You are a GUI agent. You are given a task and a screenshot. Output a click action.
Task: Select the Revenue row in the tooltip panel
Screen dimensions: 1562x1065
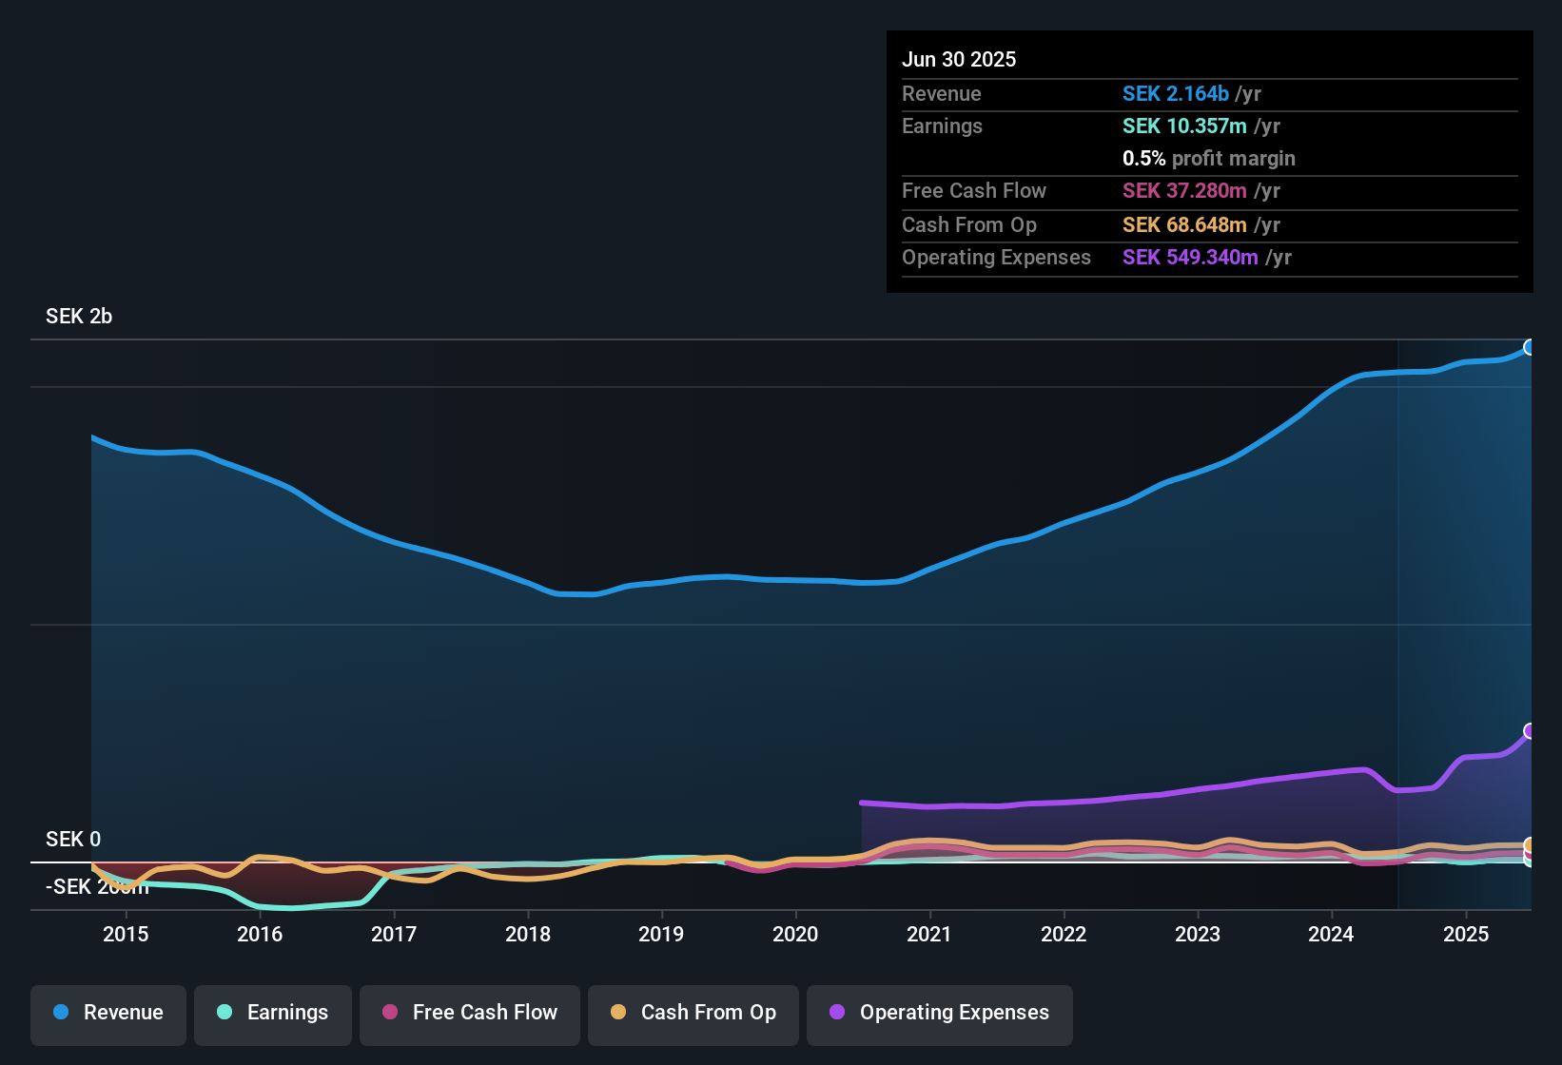pyautogui.click(x=1208, y=94)
